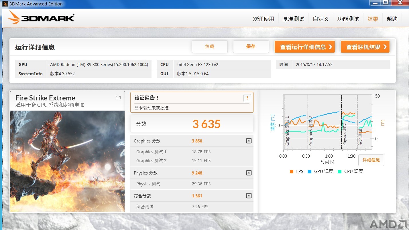Click the 综合测试 row label
The width and height of the screenshot is (409, 230).
click(x=145, y=207)
